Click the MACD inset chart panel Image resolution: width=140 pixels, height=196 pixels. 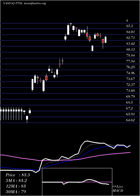77,182
